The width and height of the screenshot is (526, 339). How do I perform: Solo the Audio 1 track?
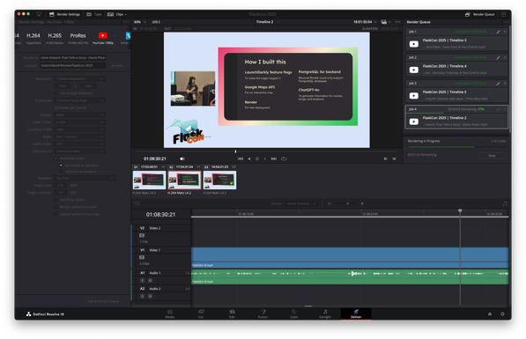(142, 280)
